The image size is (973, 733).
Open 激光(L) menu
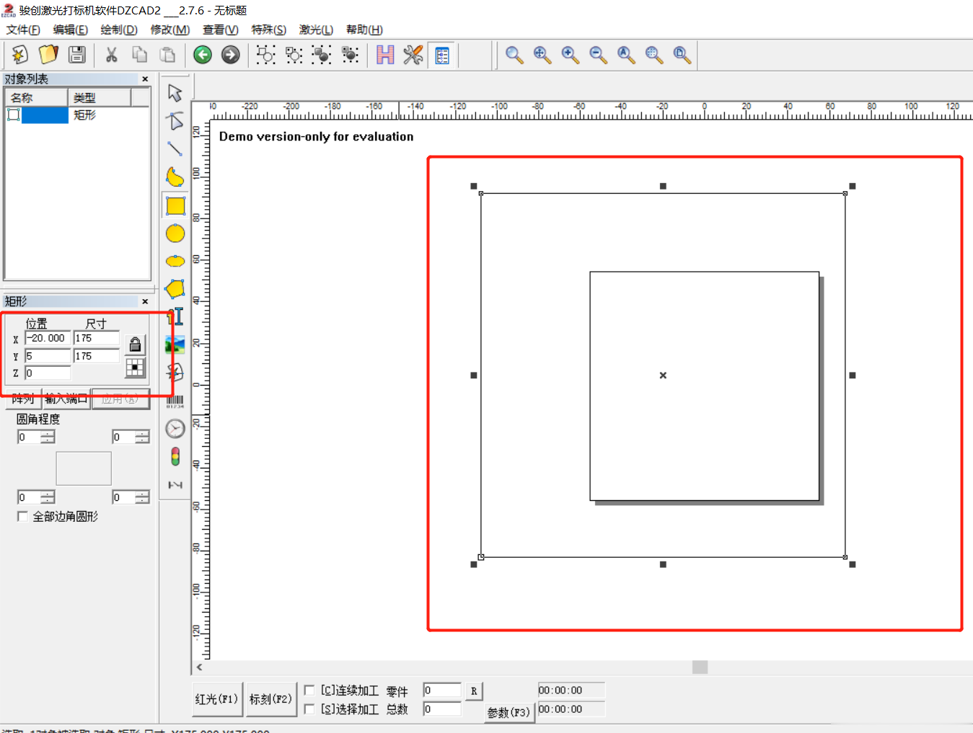(317, 30)
